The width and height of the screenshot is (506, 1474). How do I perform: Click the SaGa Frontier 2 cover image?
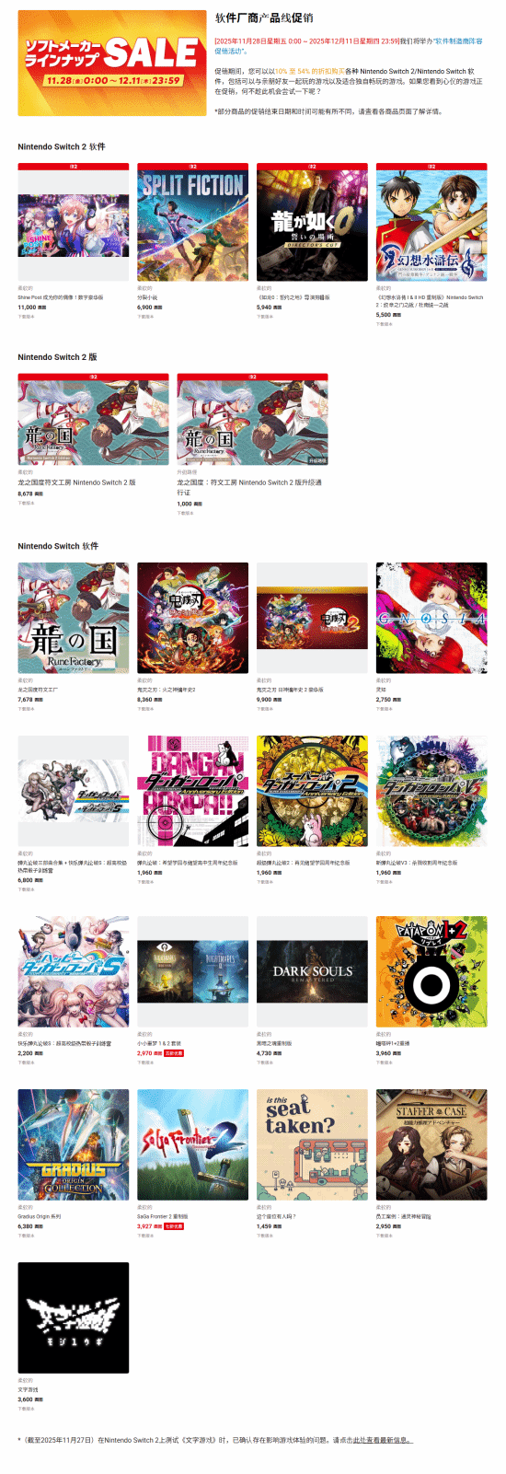[192, 1144]
